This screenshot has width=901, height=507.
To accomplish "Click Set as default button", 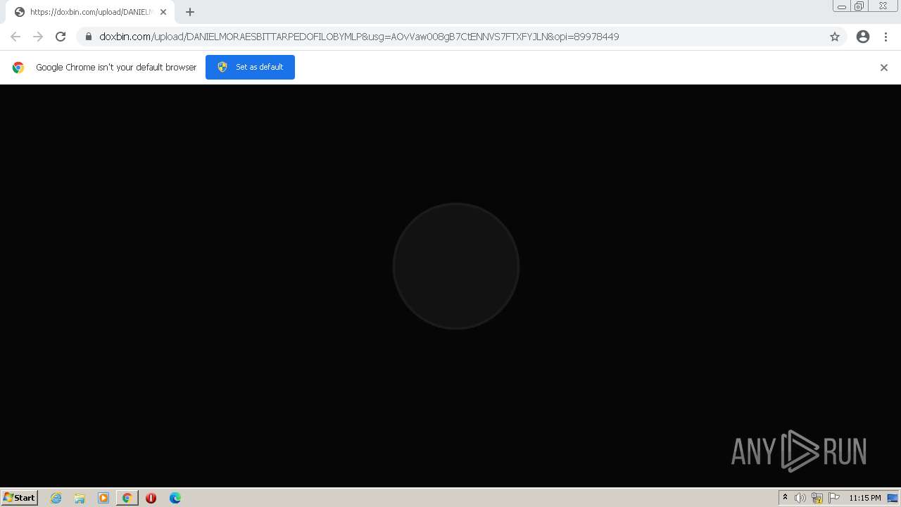I will coord(250,67).
